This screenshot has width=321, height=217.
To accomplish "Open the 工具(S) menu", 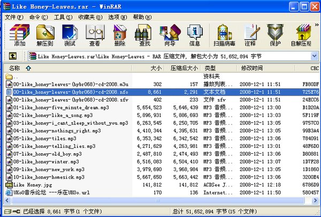I will point(63,17).
